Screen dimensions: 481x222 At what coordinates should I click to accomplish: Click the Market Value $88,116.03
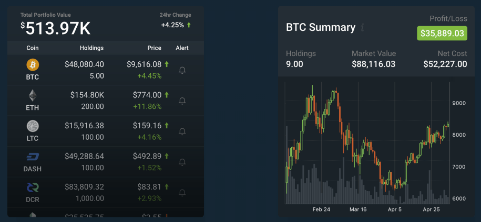(x=374, y=64)
